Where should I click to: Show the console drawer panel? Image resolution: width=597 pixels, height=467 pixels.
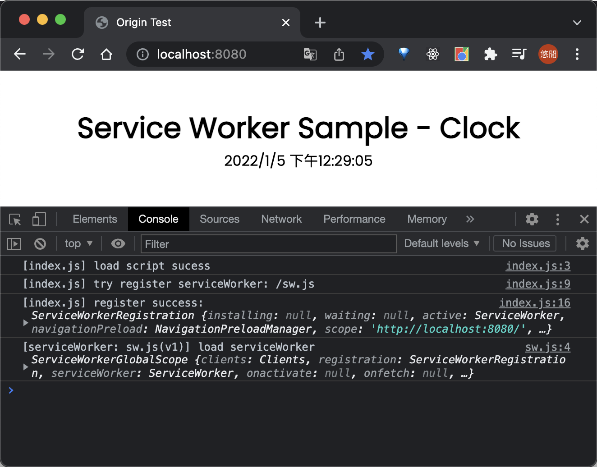[14, 243]
